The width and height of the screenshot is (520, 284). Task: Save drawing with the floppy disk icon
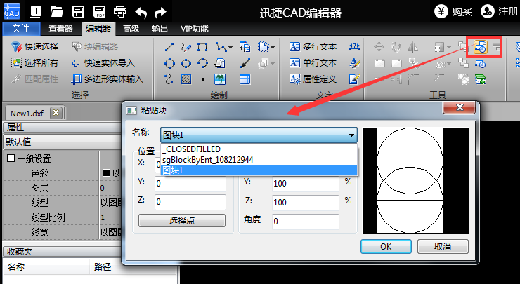(x=78, y=12)
